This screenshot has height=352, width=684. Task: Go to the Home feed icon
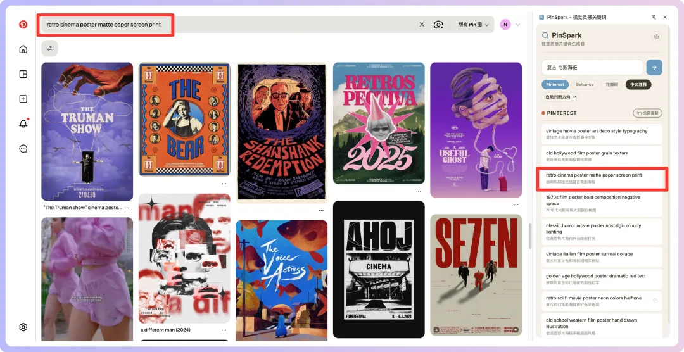(x=23, y=49)
